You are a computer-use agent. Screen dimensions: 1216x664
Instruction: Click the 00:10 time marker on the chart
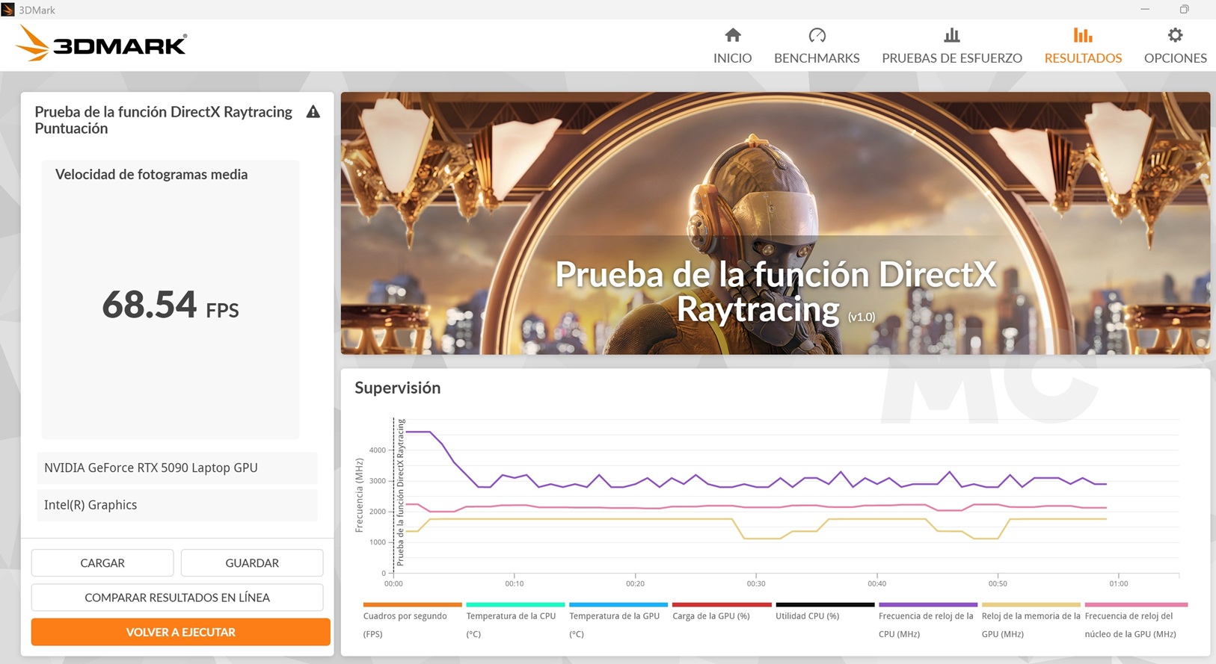(515, 583)
